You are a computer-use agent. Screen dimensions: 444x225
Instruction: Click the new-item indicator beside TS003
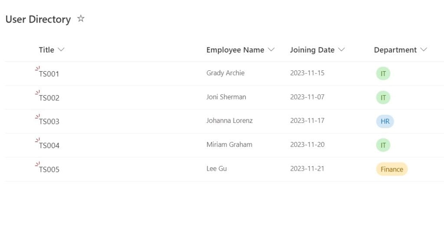point(37,116)
